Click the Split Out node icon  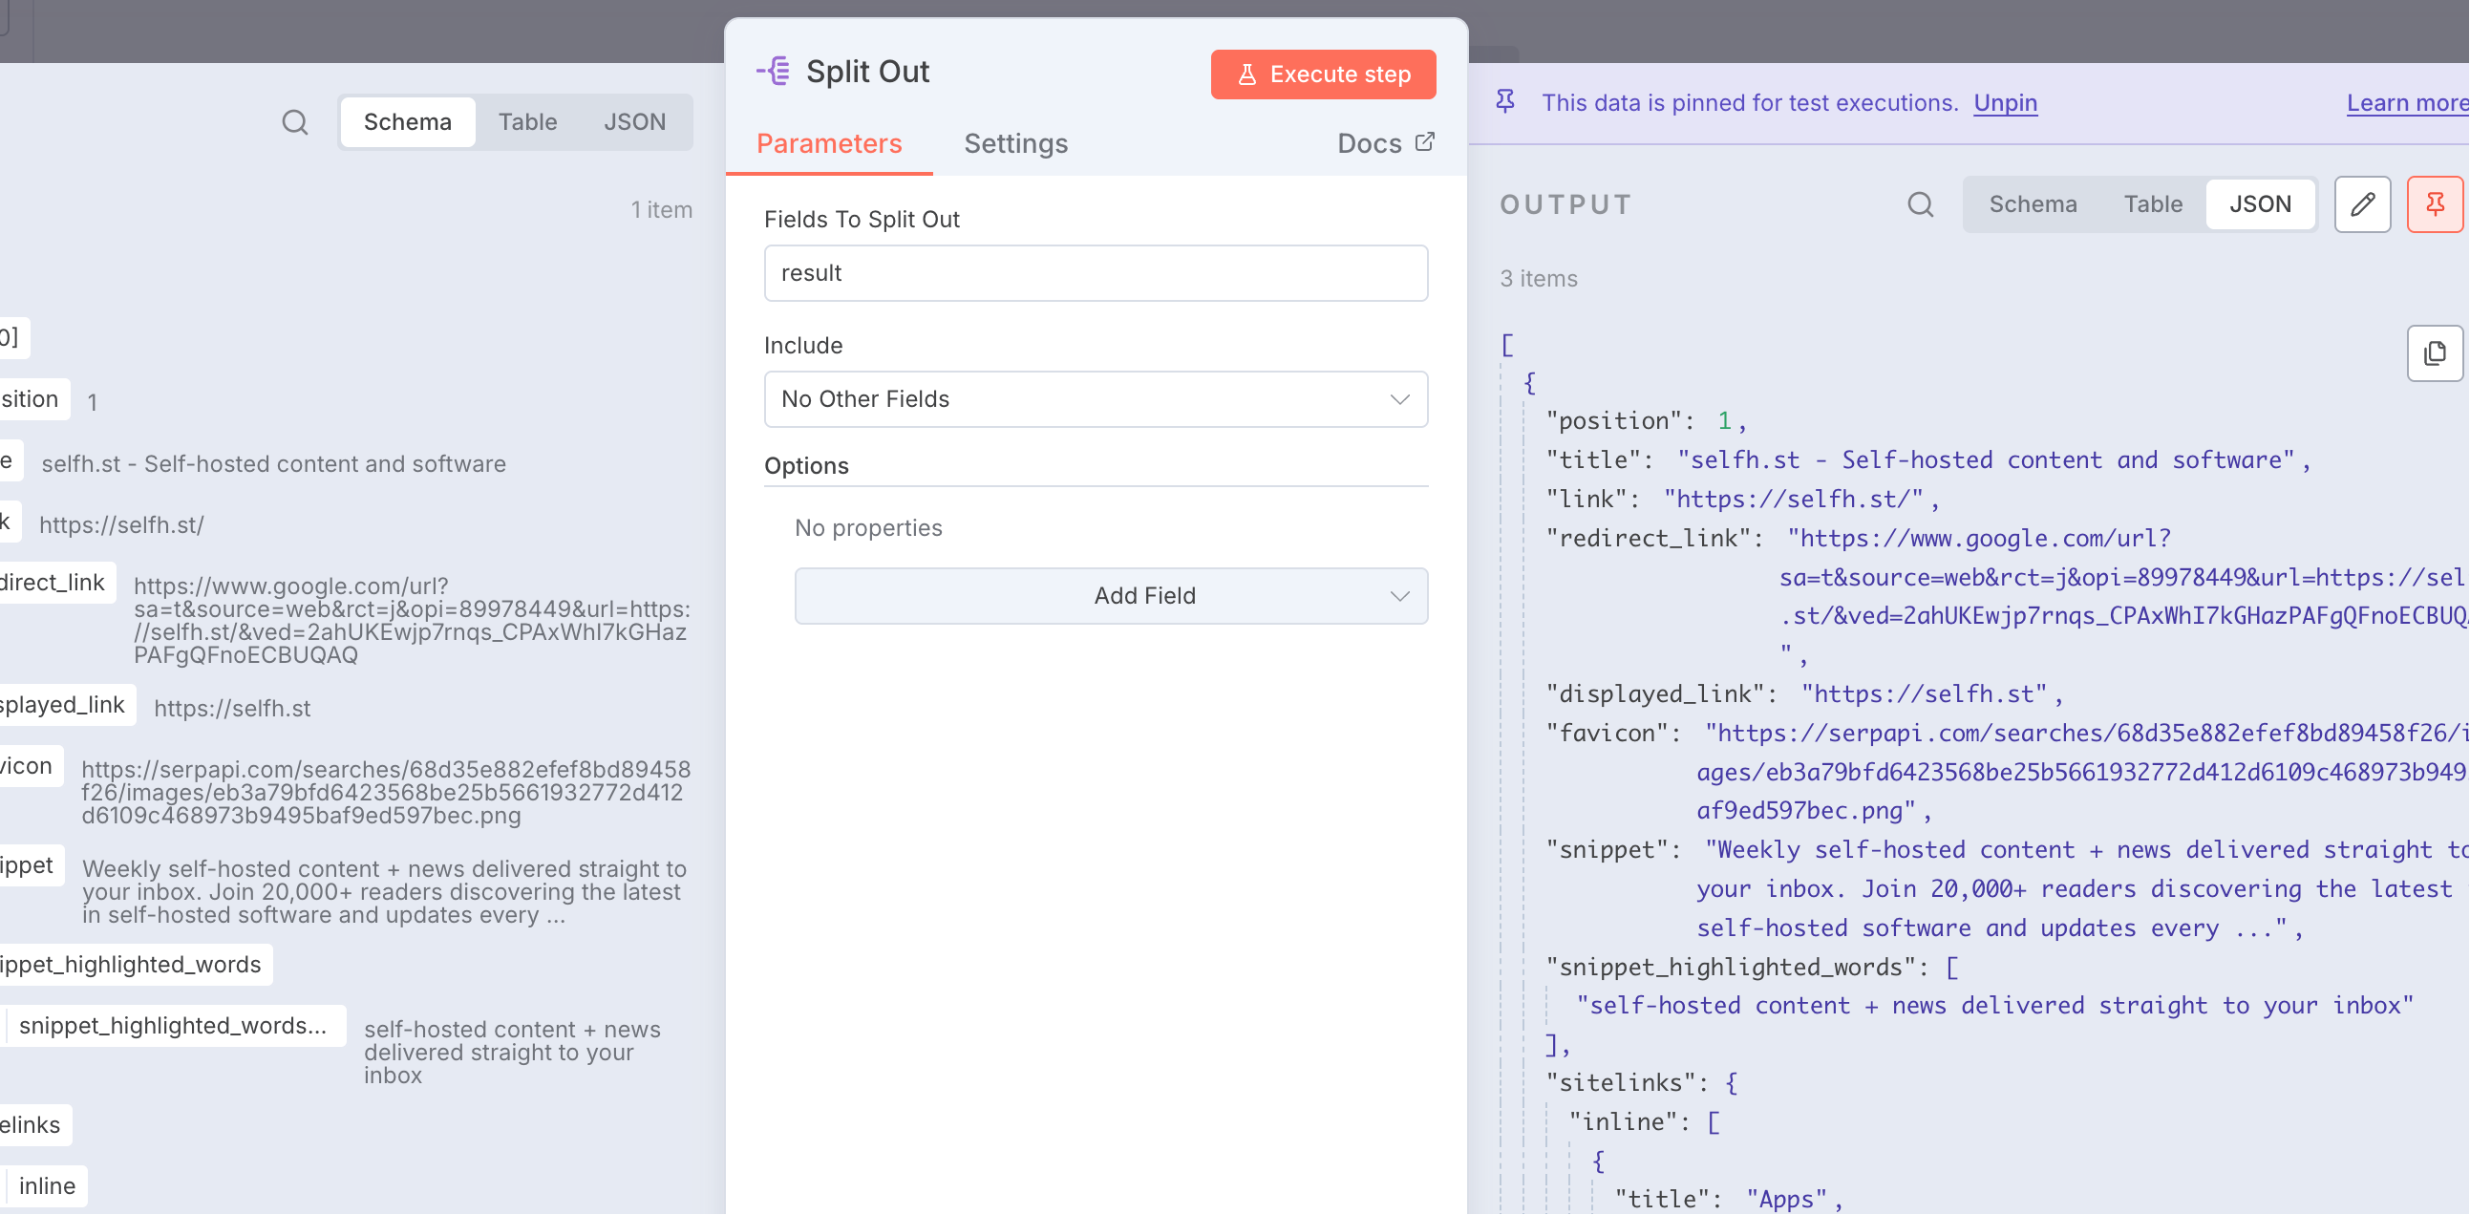[773, 72]
